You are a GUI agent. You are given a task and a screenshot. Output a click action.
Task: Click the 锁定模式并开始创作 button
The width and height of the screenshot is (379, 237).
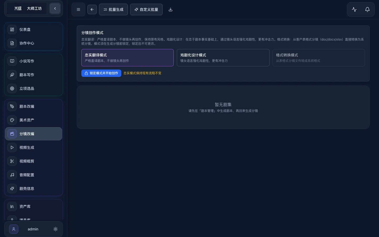(x=101, y=73)
